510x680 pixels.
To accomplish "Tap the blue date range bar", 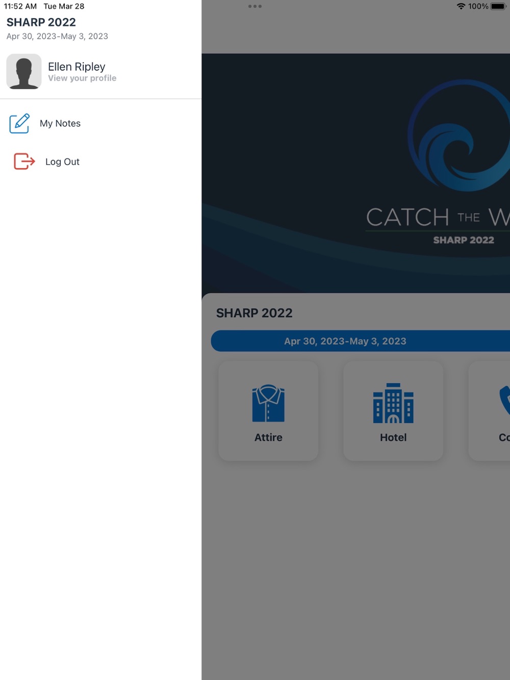I will tap(361, 341).
